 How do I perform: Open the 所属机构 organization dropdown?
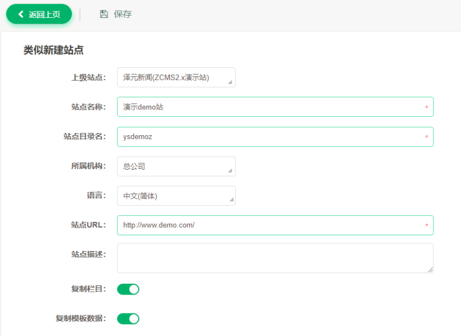click(176, 166)
